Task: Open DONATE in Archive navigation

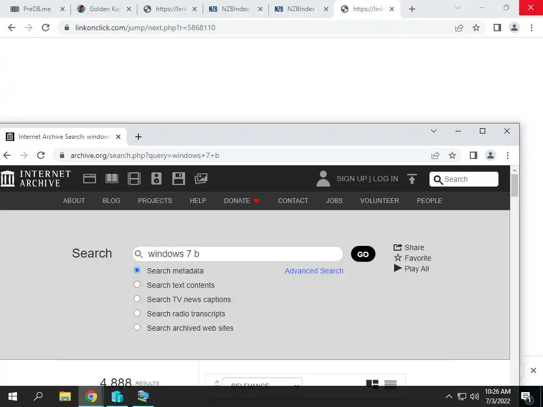Action: 241,201
